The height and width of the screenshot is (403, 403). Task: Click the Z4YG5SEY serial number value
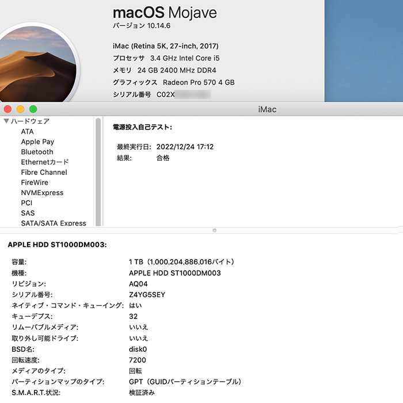(147, 295)
